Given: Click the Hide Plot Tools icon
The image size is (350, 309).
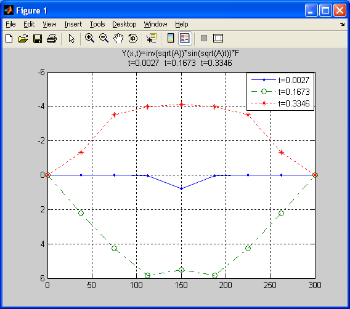Looking at the screenshot, I should pos(204,38).
